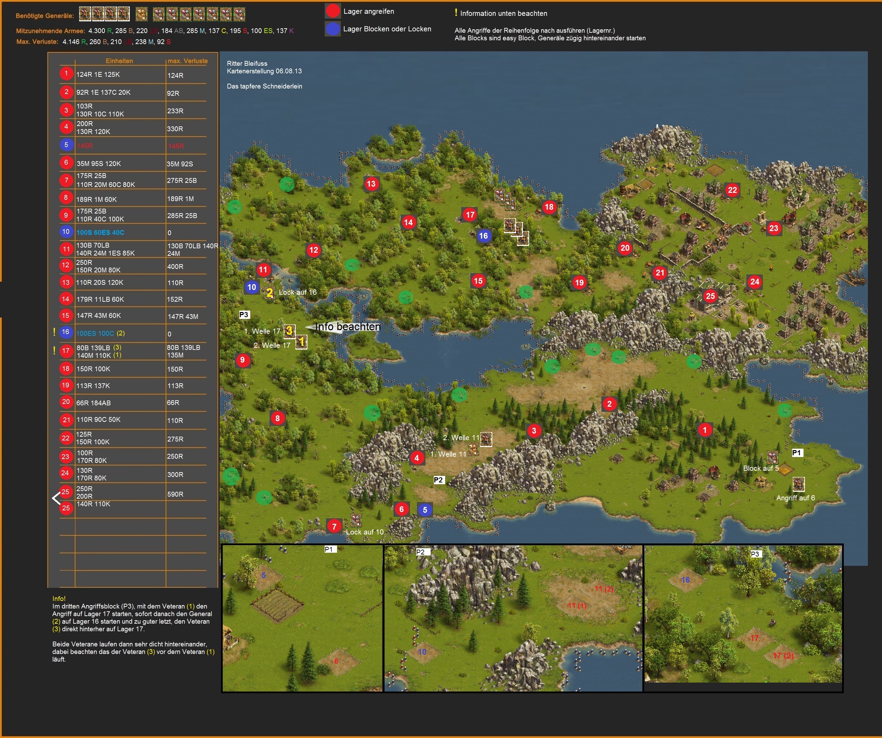Click the golden general icon in Benötigte Generäle row
This screenshot has width=882, height=738.
click(x=142, y=14)
